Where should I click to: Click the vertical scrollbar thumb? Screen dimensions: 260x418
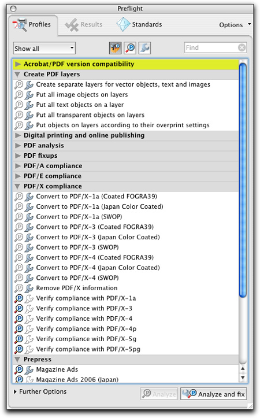[243, 180]
